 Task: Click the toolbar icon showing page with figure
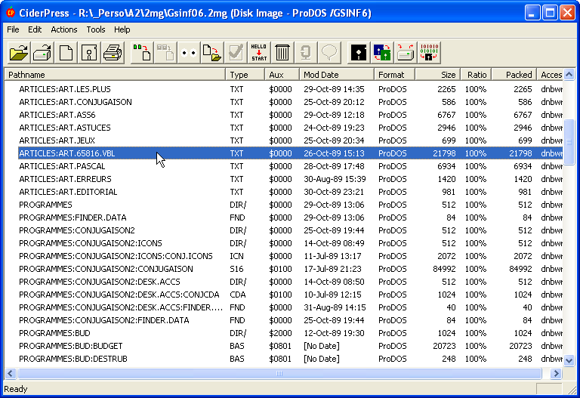pos(89,53)
